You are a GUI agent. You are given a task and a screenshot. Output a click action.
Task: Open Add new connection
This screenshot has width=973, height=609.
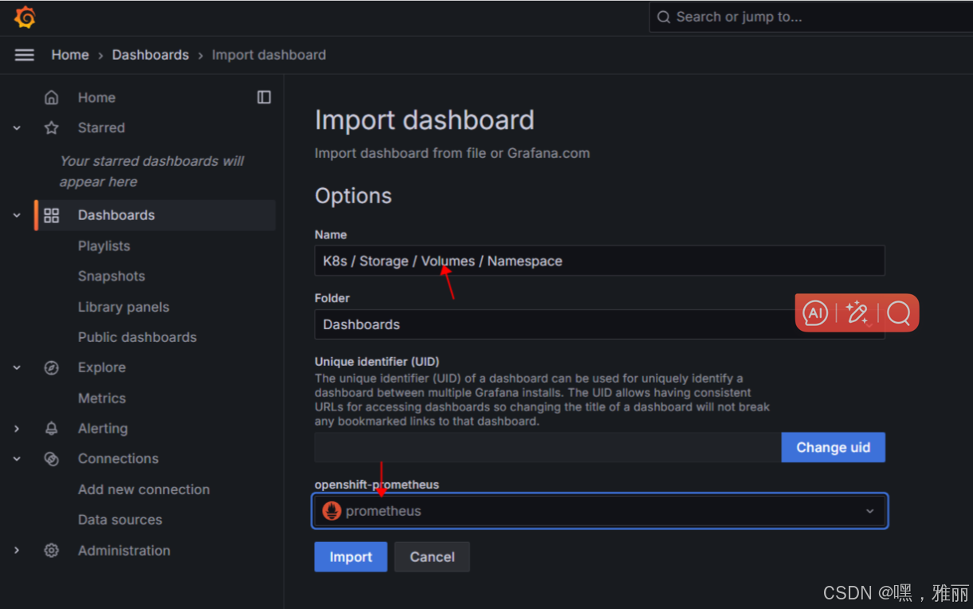point(143,489)
